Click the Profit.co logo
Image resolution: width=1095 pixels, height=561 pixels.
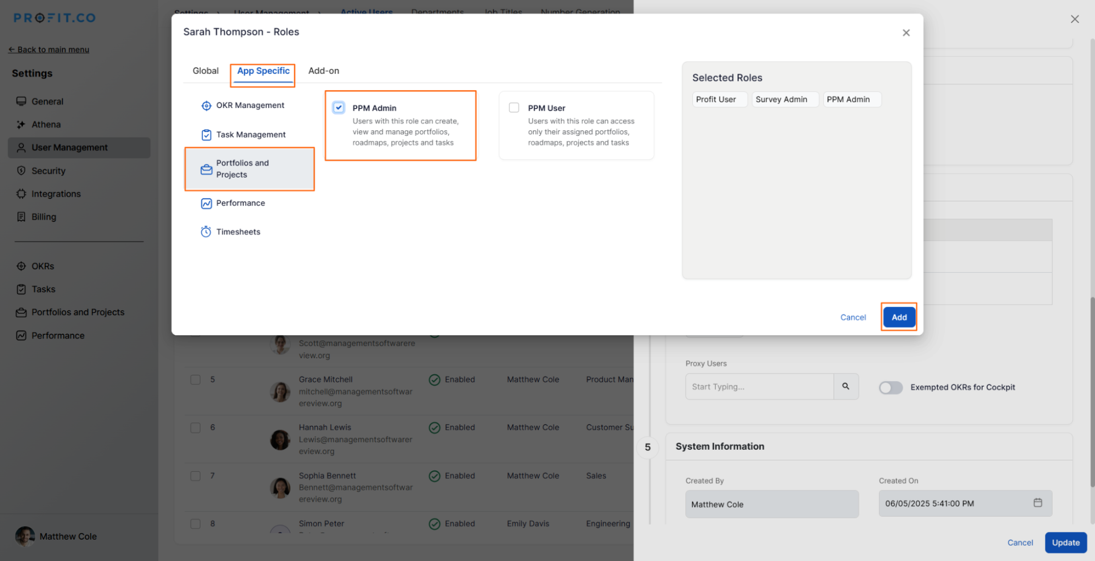[x=55, y=18]
